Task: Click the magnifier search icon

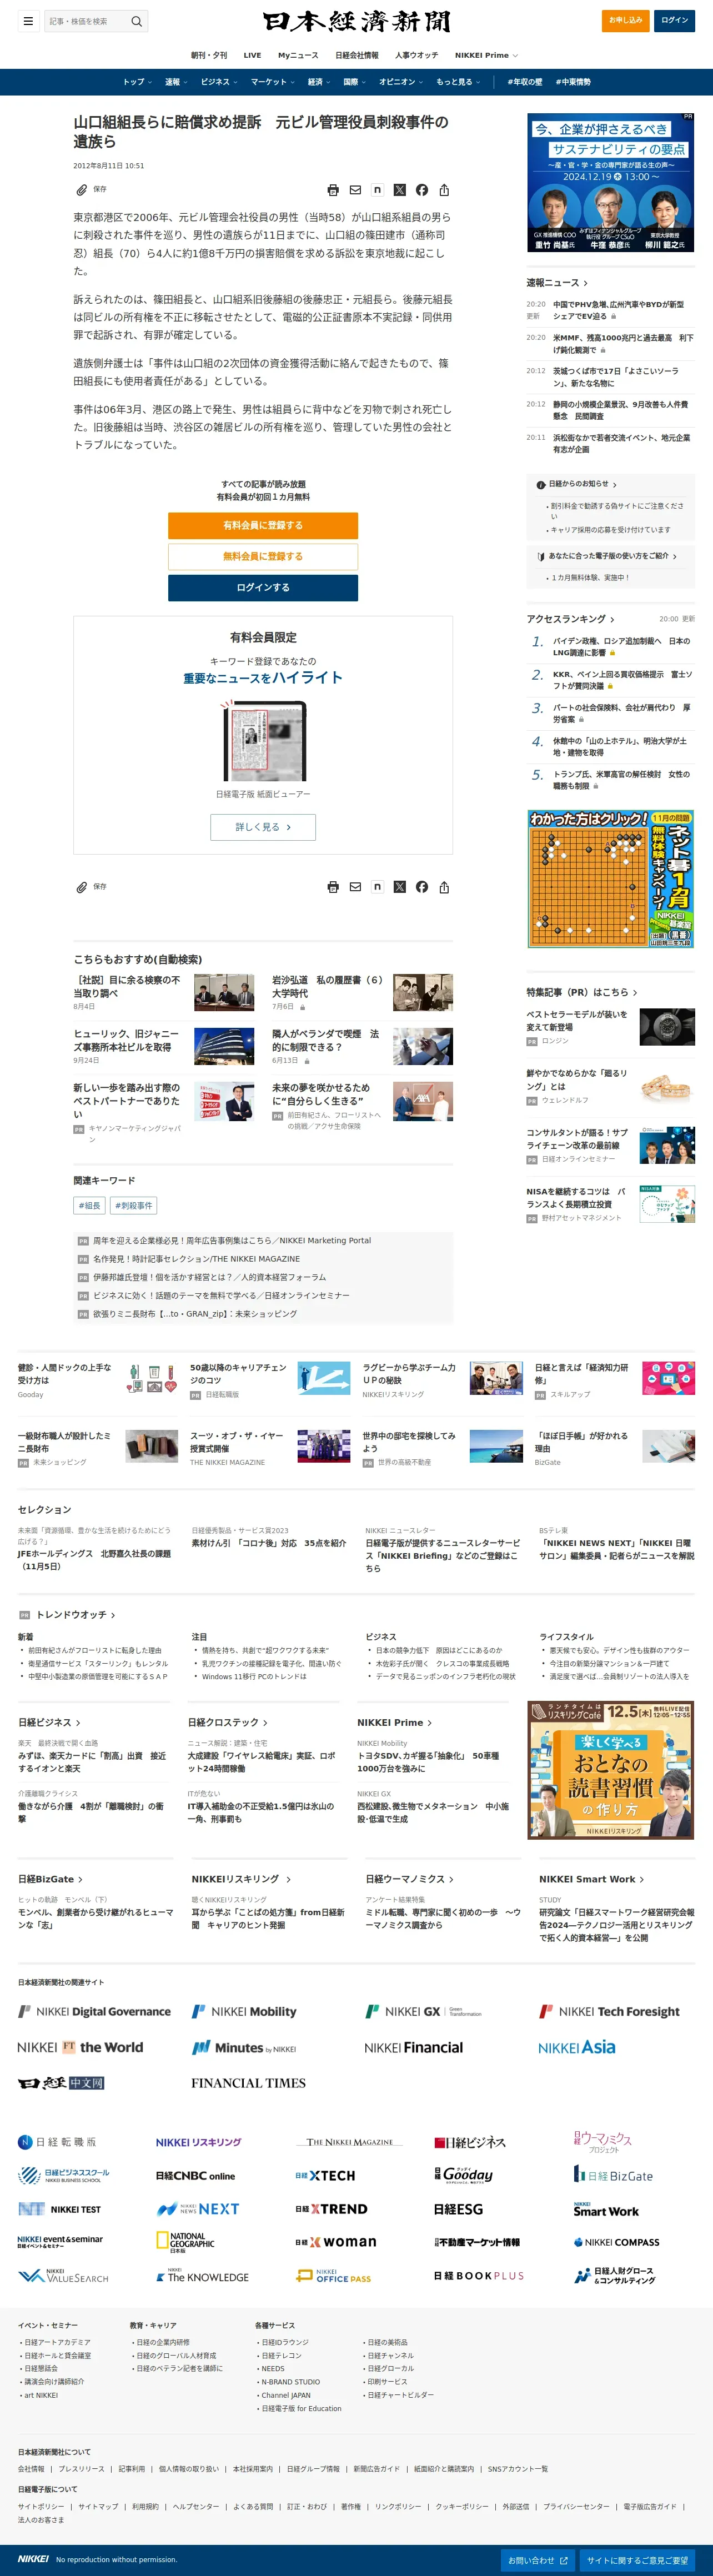Action: pyautogui.click(x=137, y=21)
